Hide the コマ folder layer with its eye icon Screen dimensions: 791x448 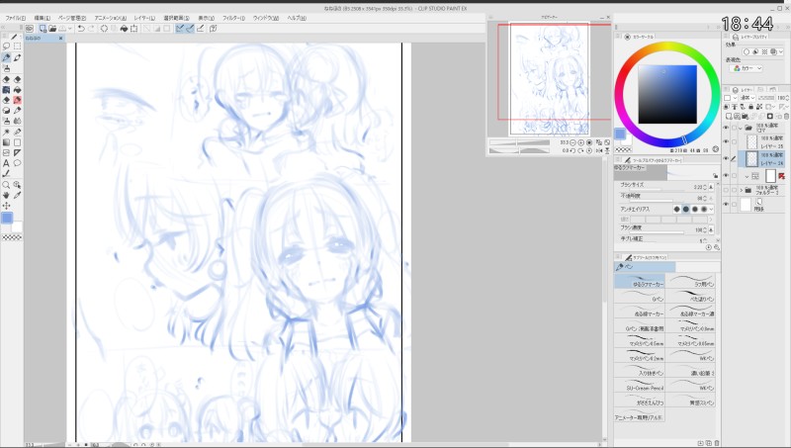pyautogui.click(x=727, y=128)
